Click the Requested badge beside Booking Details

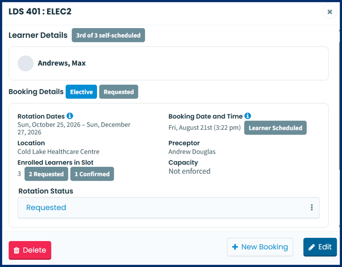pyautogui.click(x=118, y=92)
